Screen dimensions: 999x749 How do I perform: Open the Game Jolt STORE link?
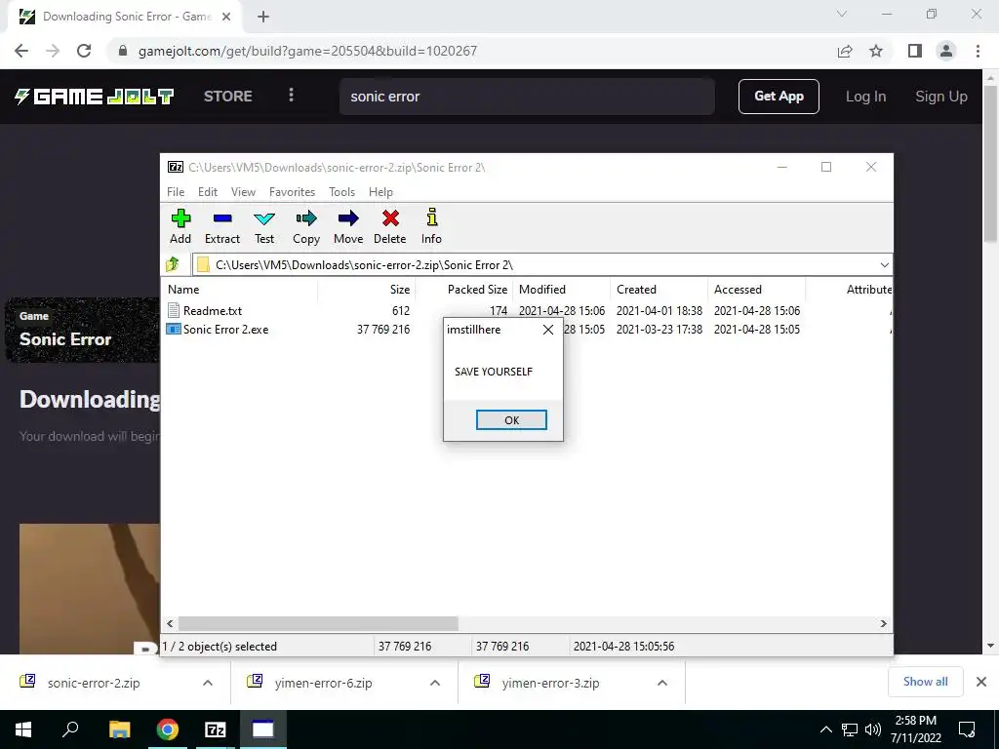228,97
